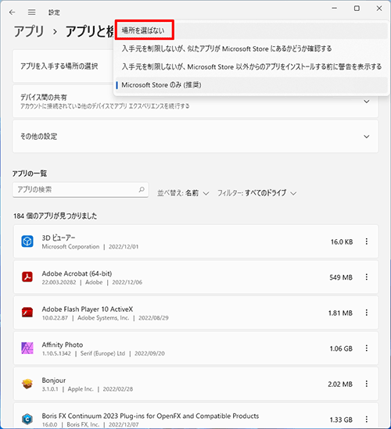Click the search magnifier icon
This screenshot has height=429, width=391.
142,190
